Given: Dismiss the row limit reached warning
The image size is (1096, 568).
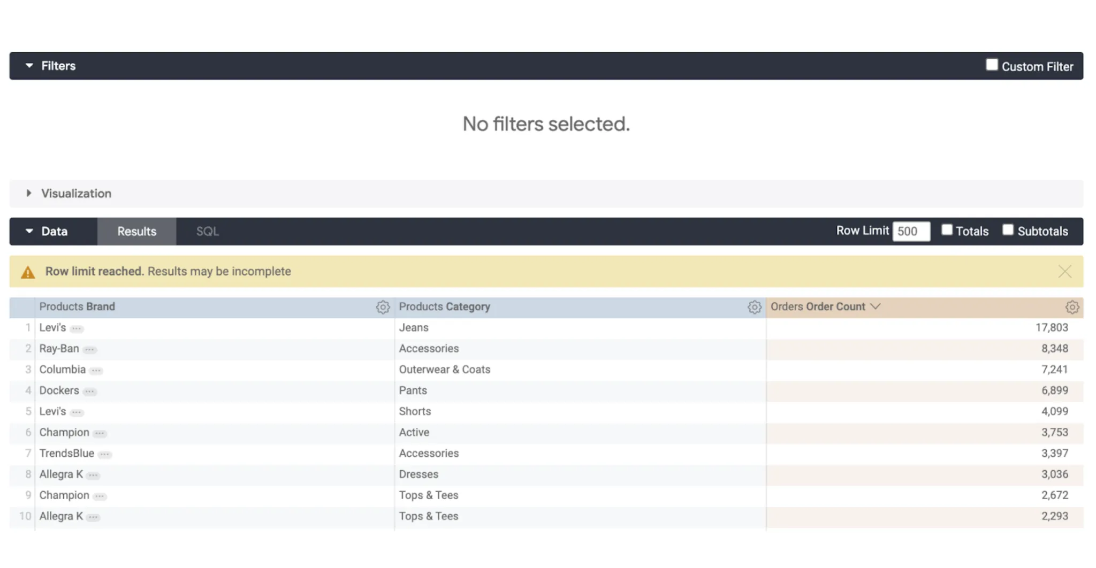Looking at the screenshot, I should [x=1065, y=272].
